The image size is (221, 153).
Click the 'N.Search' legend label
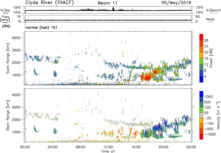(x=214, y=10)
